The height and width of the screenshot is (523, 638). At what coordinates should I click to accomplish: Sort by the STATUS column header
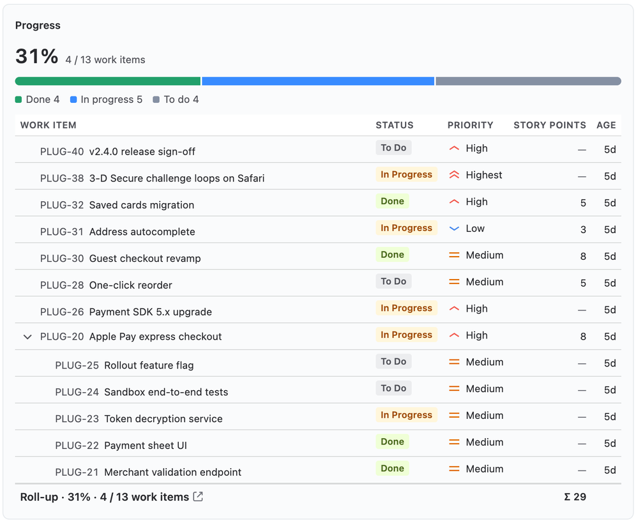[394, 125]
